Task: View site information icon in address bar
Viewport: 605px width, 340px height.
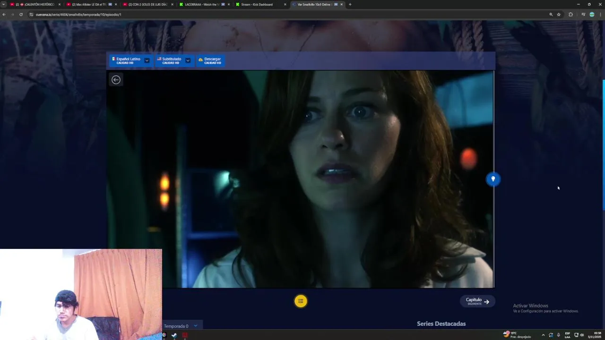Action: pyautogui.click(x=31, y=15)
